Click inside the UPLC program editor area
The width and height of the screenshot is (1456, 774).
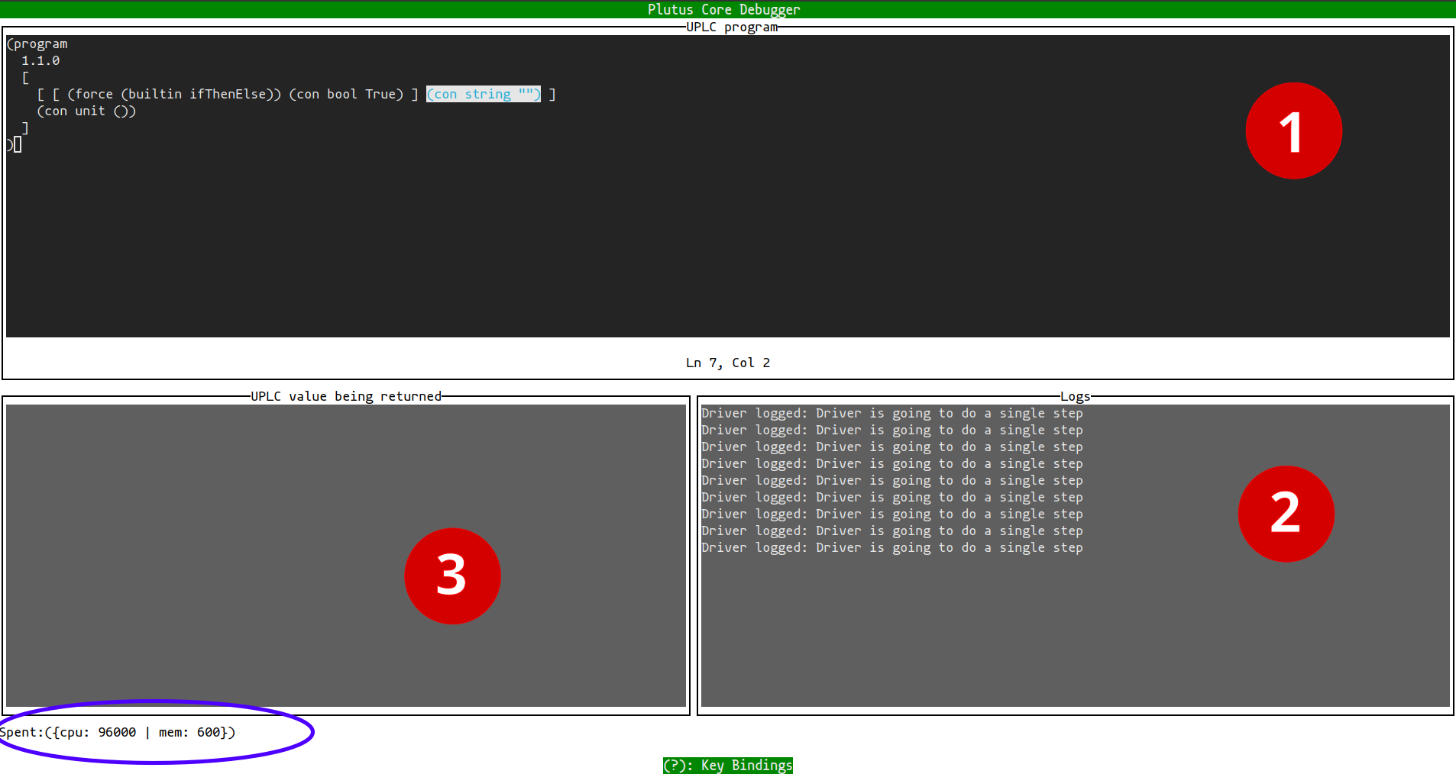[x=728, y=186]
